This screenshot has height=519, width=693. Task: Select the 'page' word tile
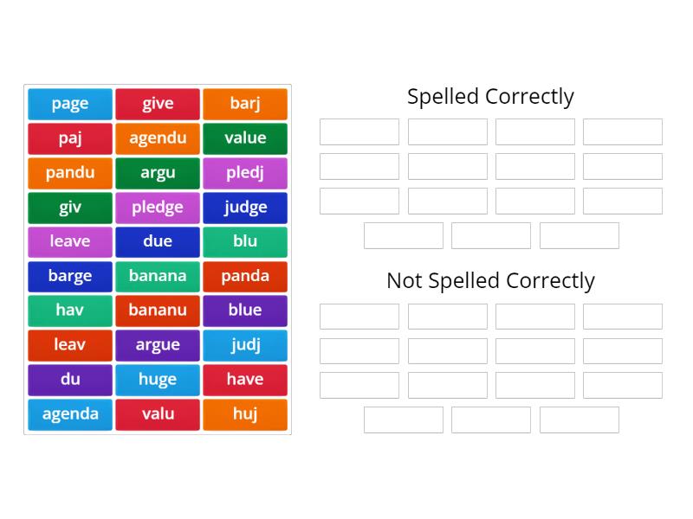point(69,104)
